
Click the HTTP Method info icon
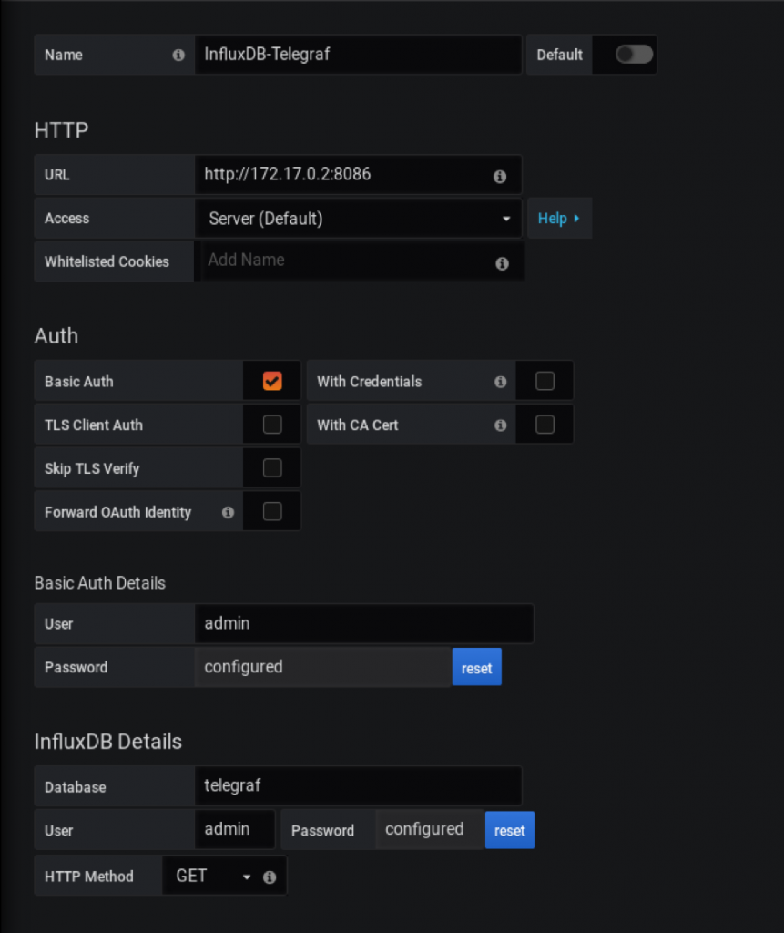click(x=270, y=877)
